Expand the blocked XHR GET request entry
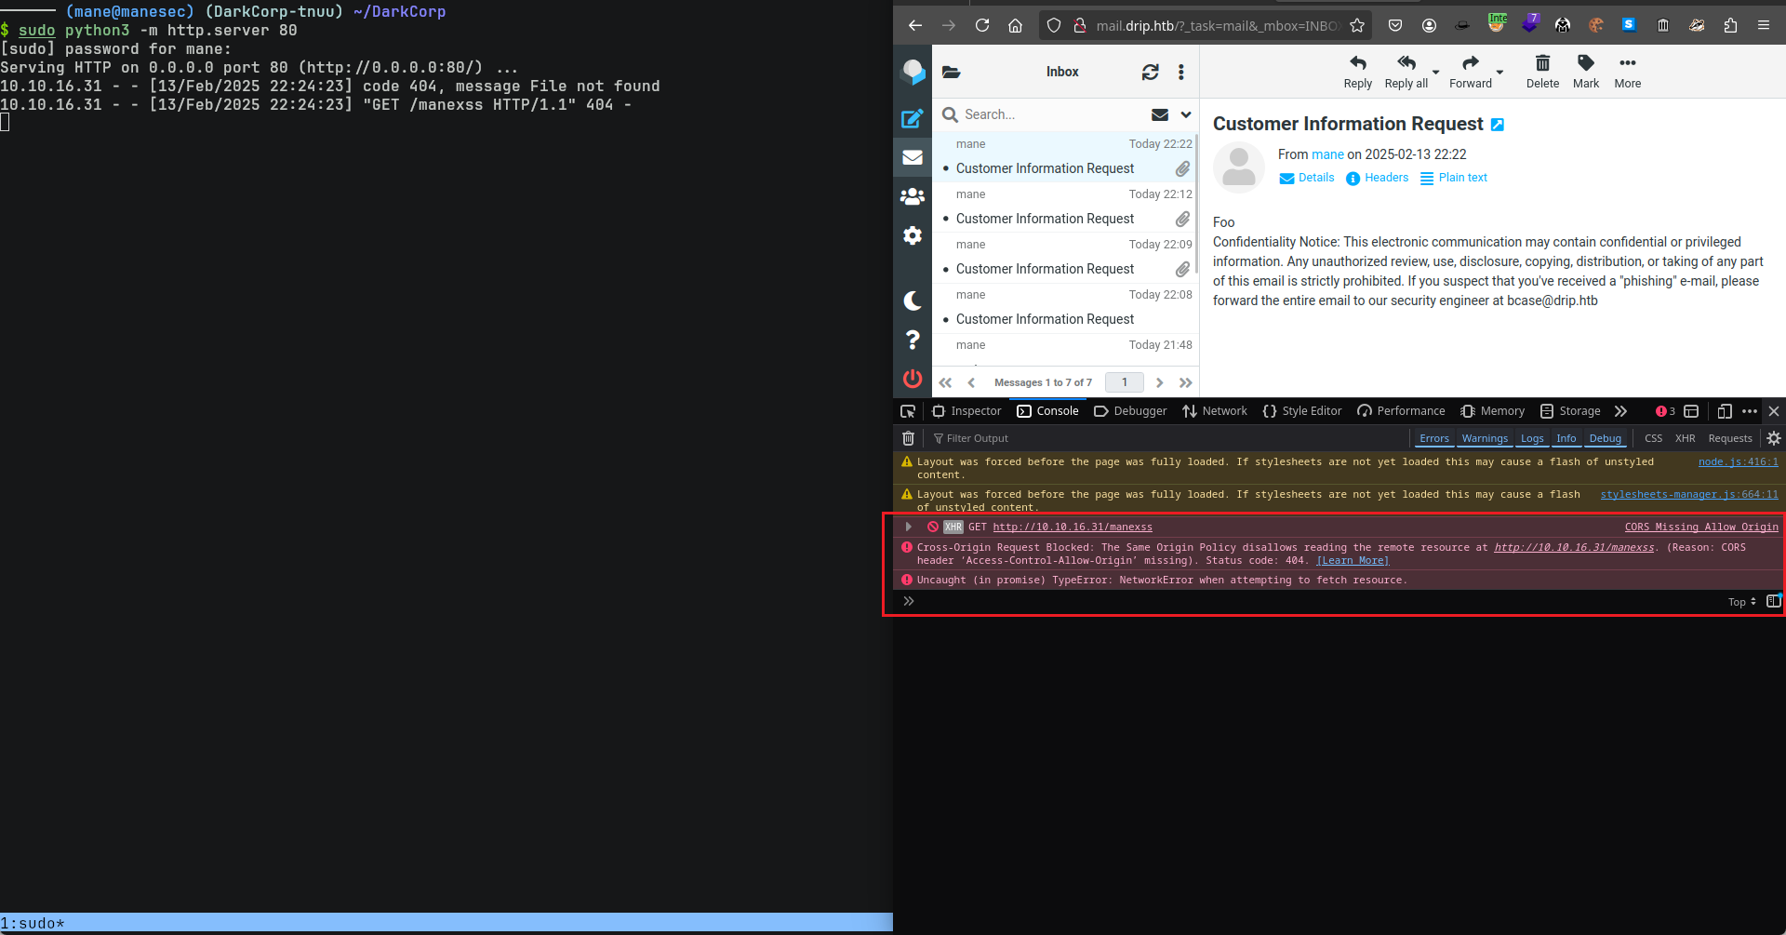Viewport: 1786px width, 935px height. pyautogui.click(x=909, y=527)
